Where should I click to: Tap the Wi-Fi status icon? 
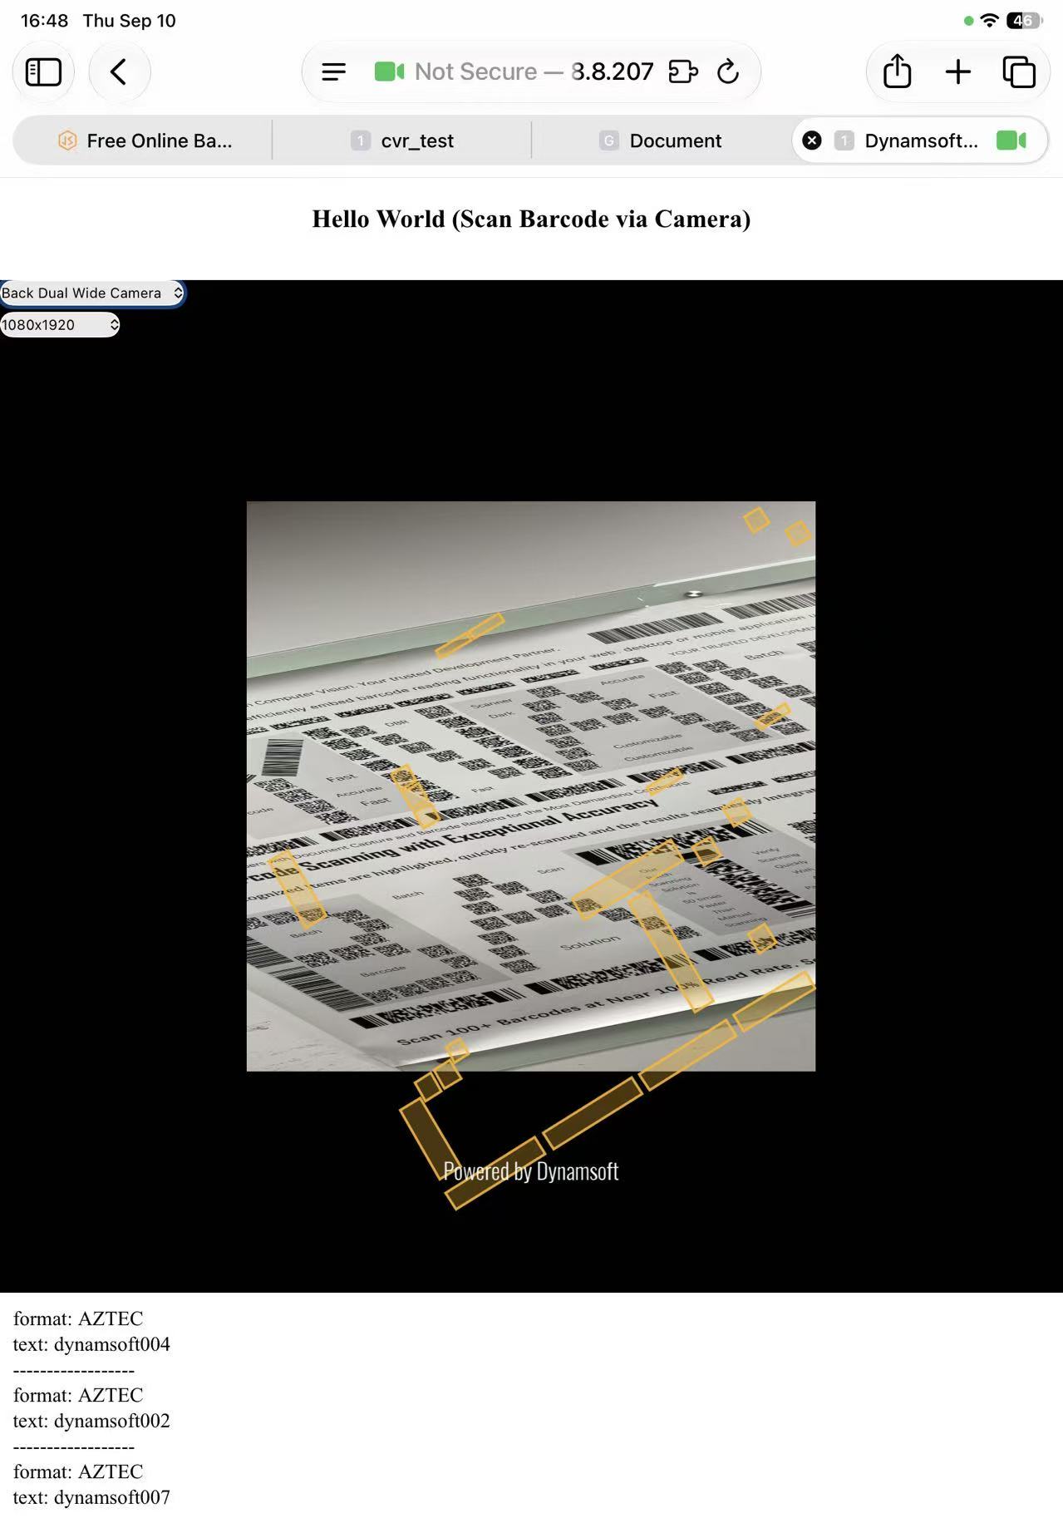coord(989,21)
